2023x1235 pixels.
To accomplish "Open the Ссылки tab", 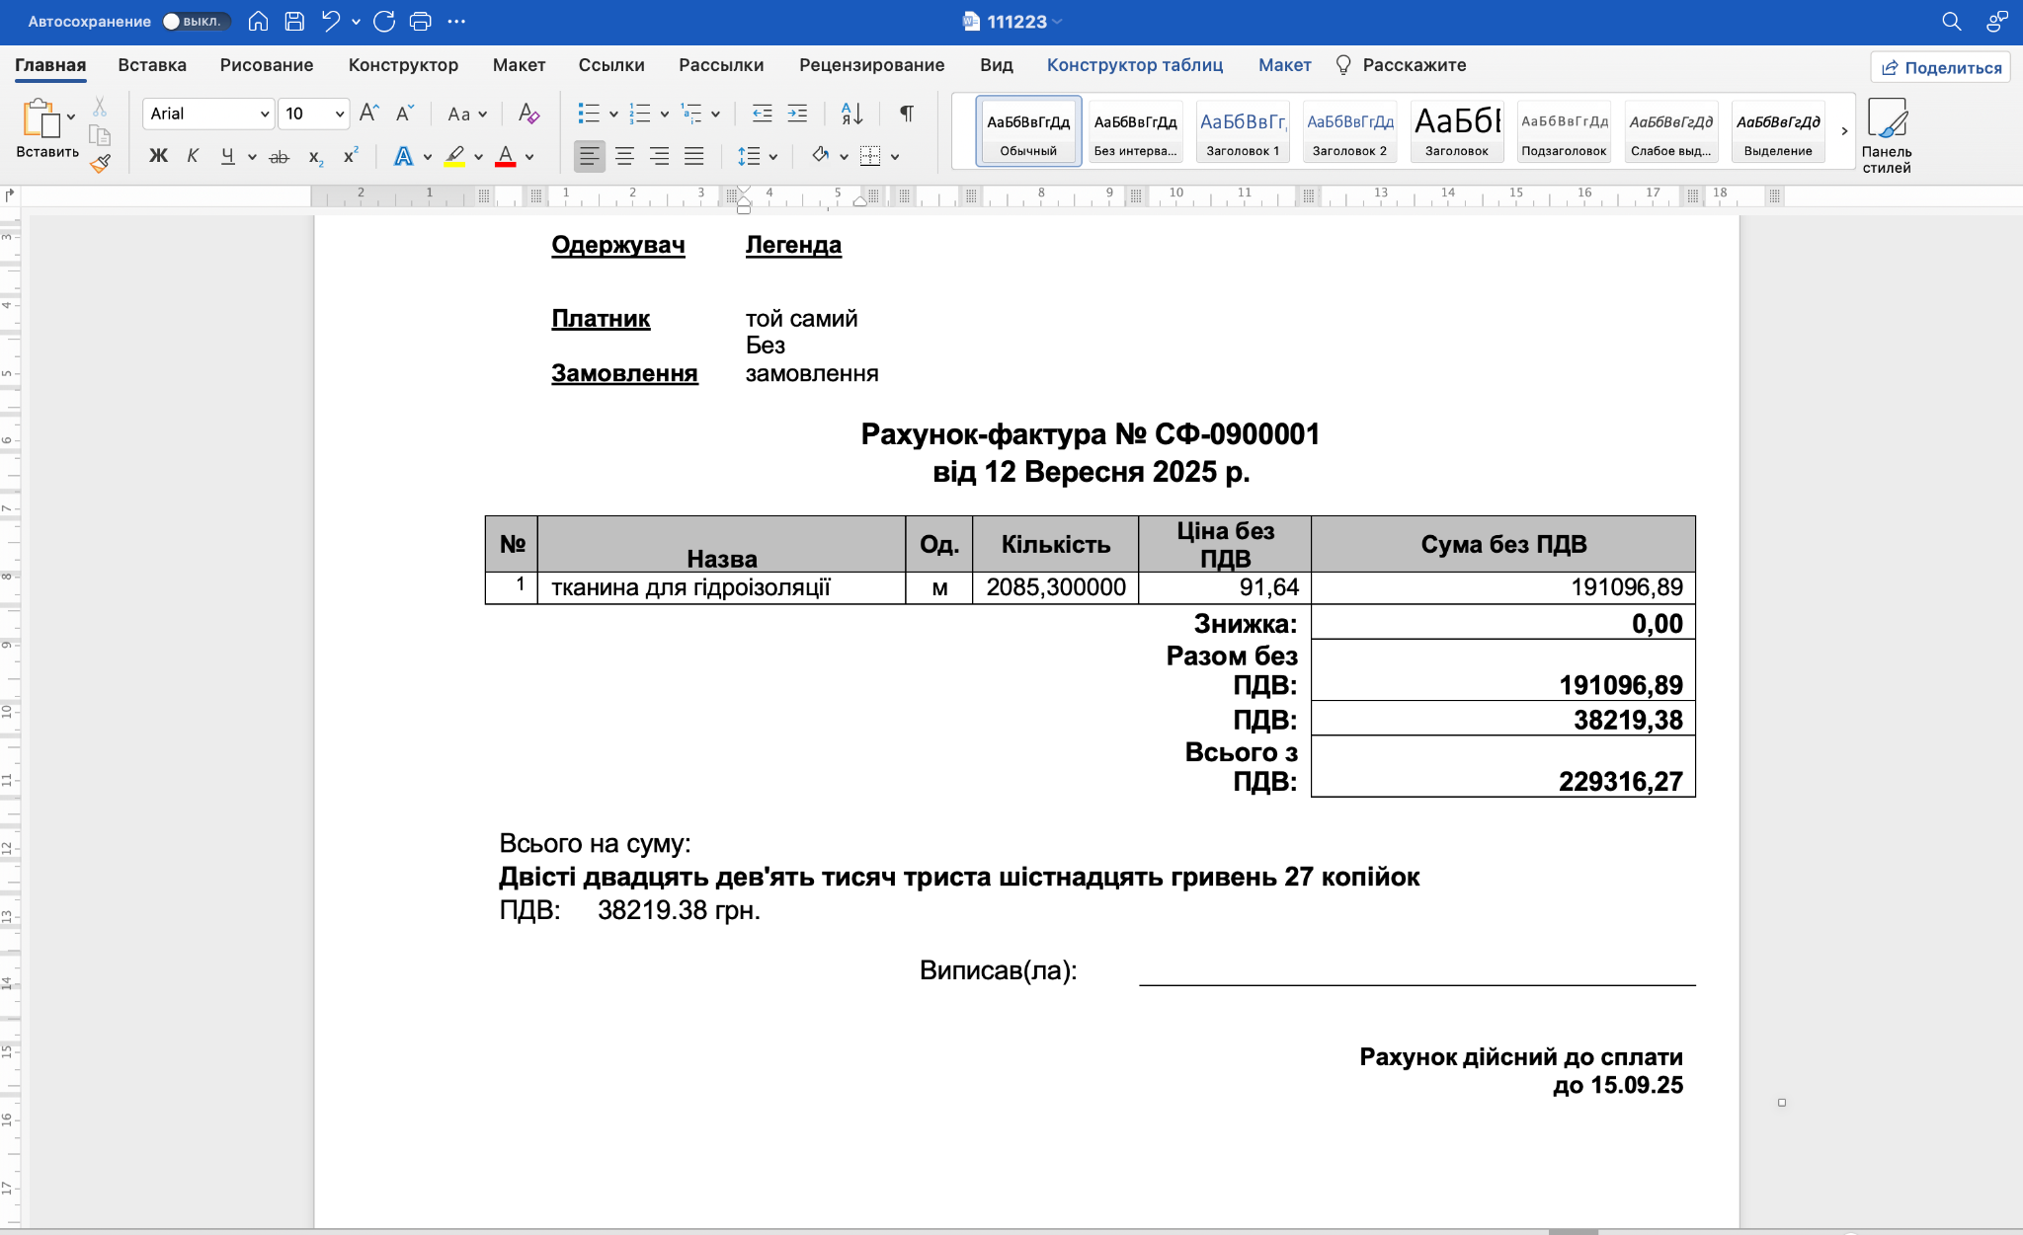I will click(611, 65).
